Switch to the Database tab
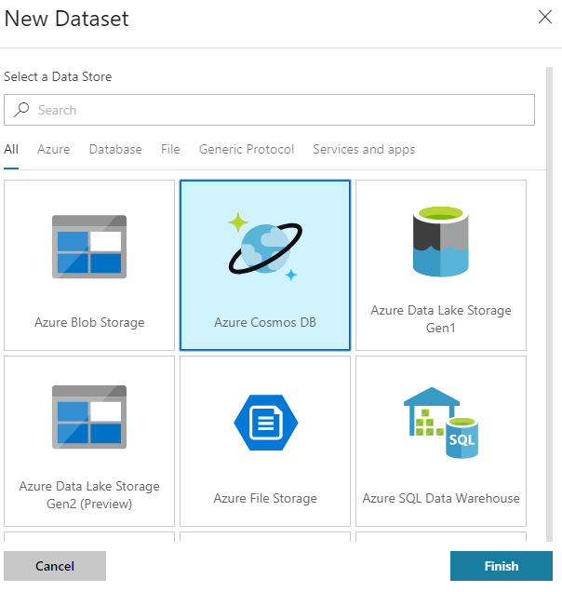The height and width of the screenshot is (592, 562). 115,149
